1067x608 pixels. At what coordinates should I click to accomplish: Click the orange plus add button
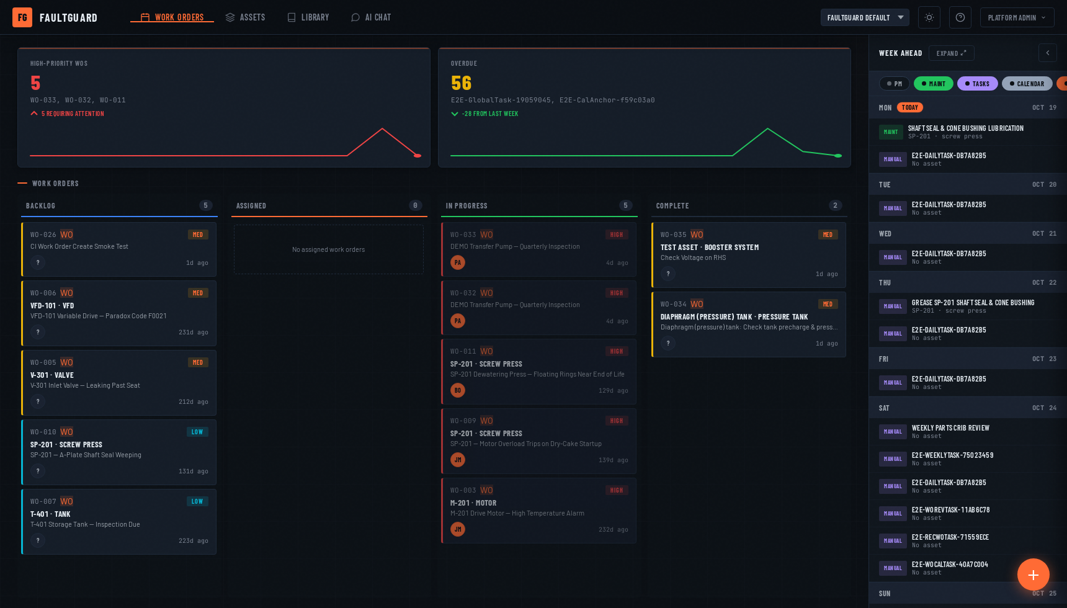click(1034, 574)
